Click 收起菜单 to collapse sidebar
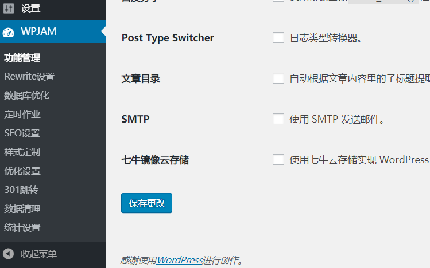 pyautogui.click(x=38, y=254)
